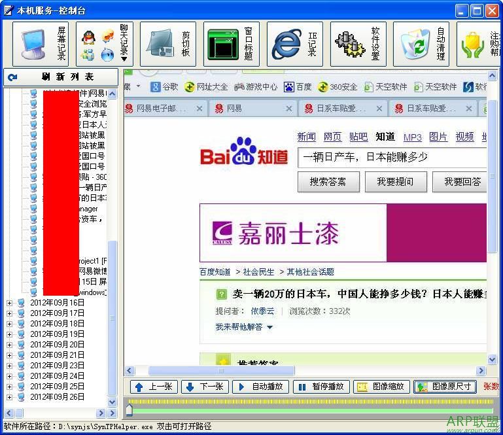Open the 屏幕记录 screen record tool

tap(40, 44)
